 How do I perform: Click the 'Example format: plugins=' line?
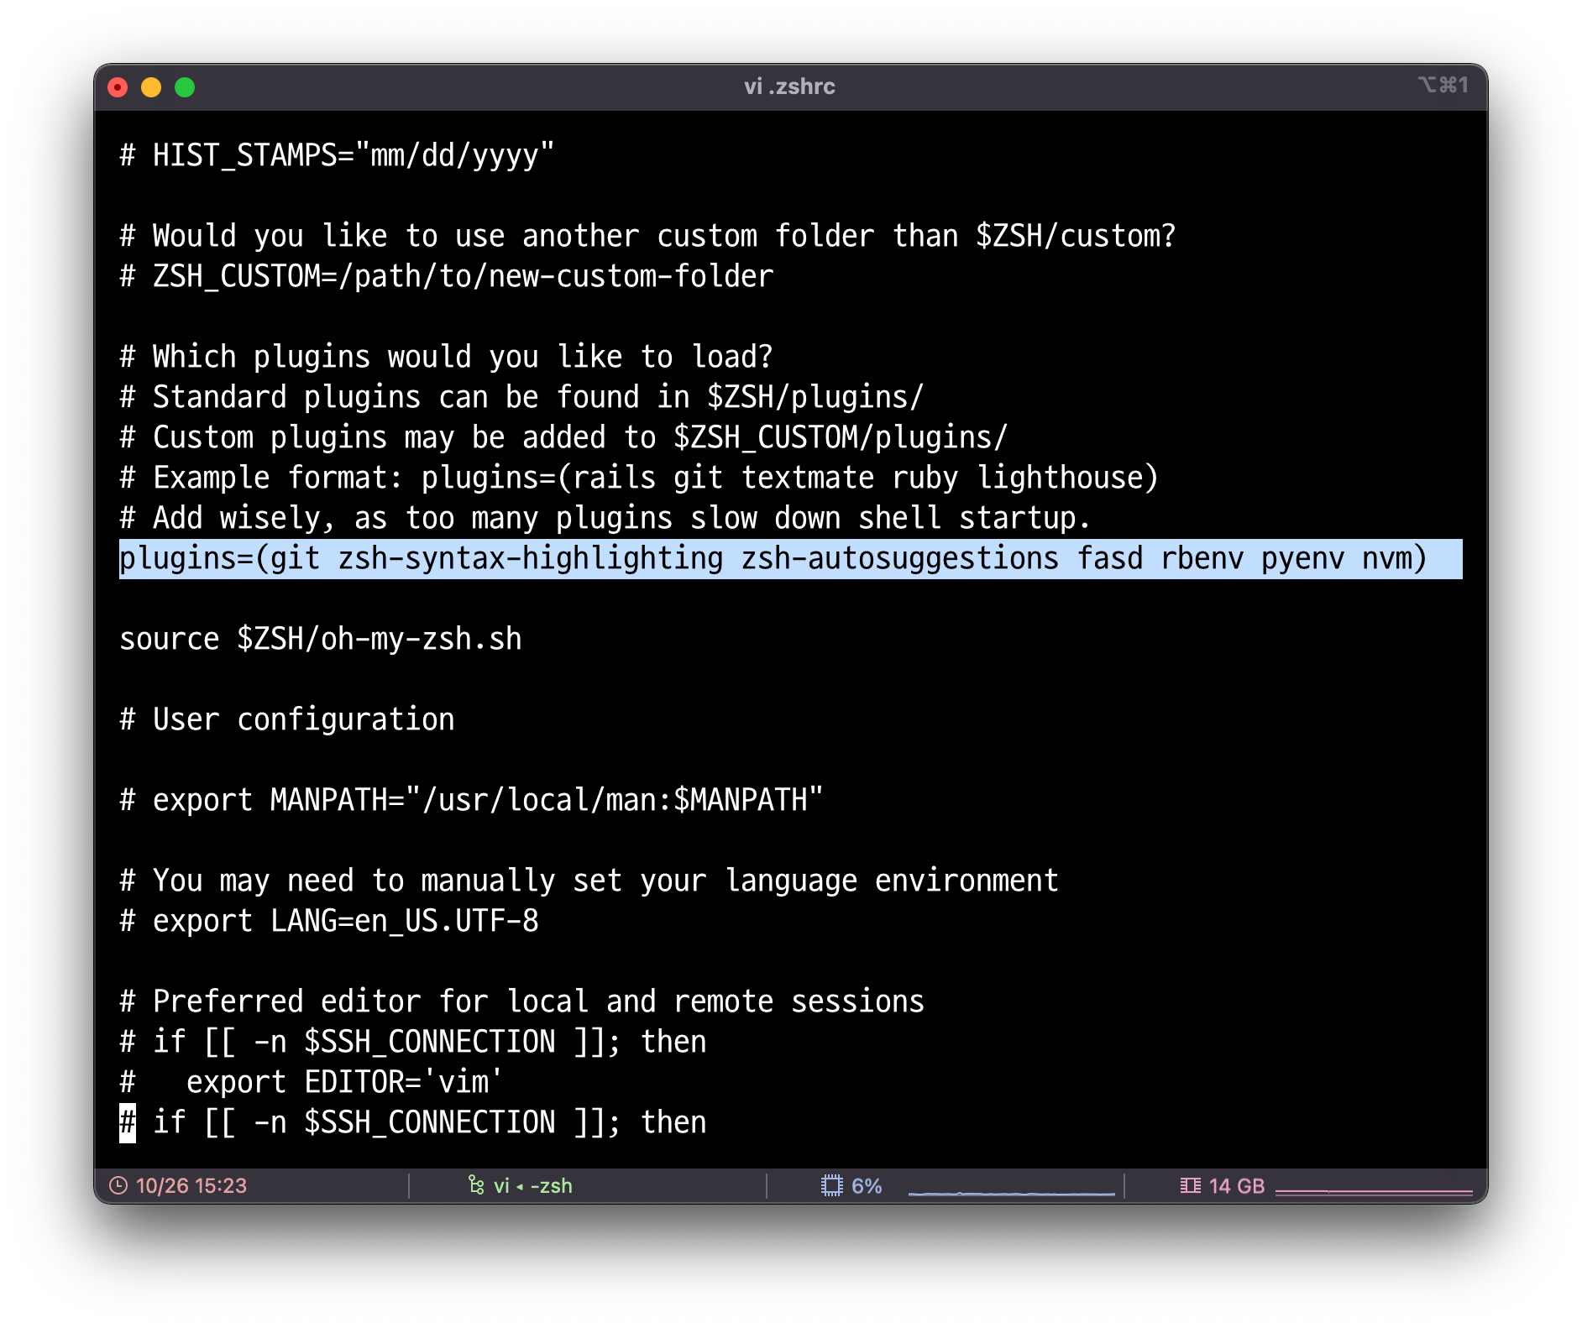(x=639, y=478)
